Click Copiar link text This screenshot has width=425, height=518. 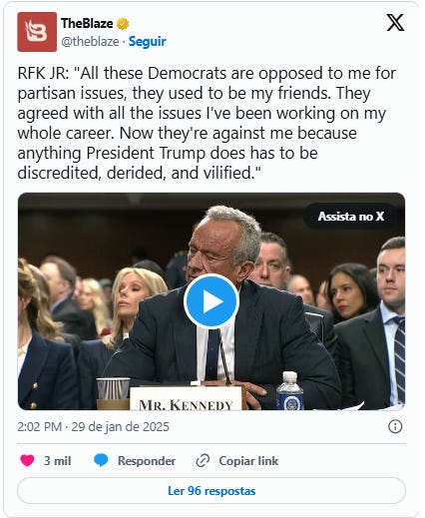(x=248, y=461)
